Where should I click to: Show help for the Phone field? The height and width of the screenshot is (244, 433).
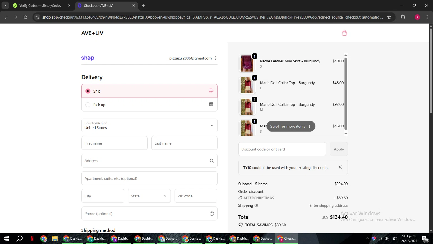pos(212,214)
